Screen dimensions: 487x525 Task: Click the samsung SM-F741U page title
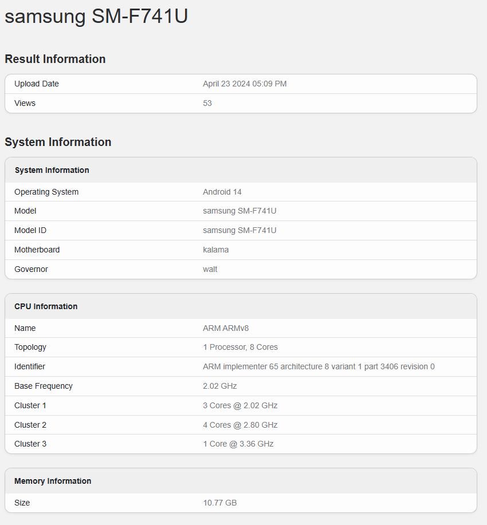click(96, 16)
